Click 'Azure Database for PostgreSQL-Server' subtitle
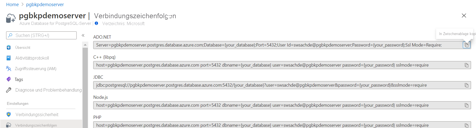The image size is (476, 128). click(x=55, y=23)
